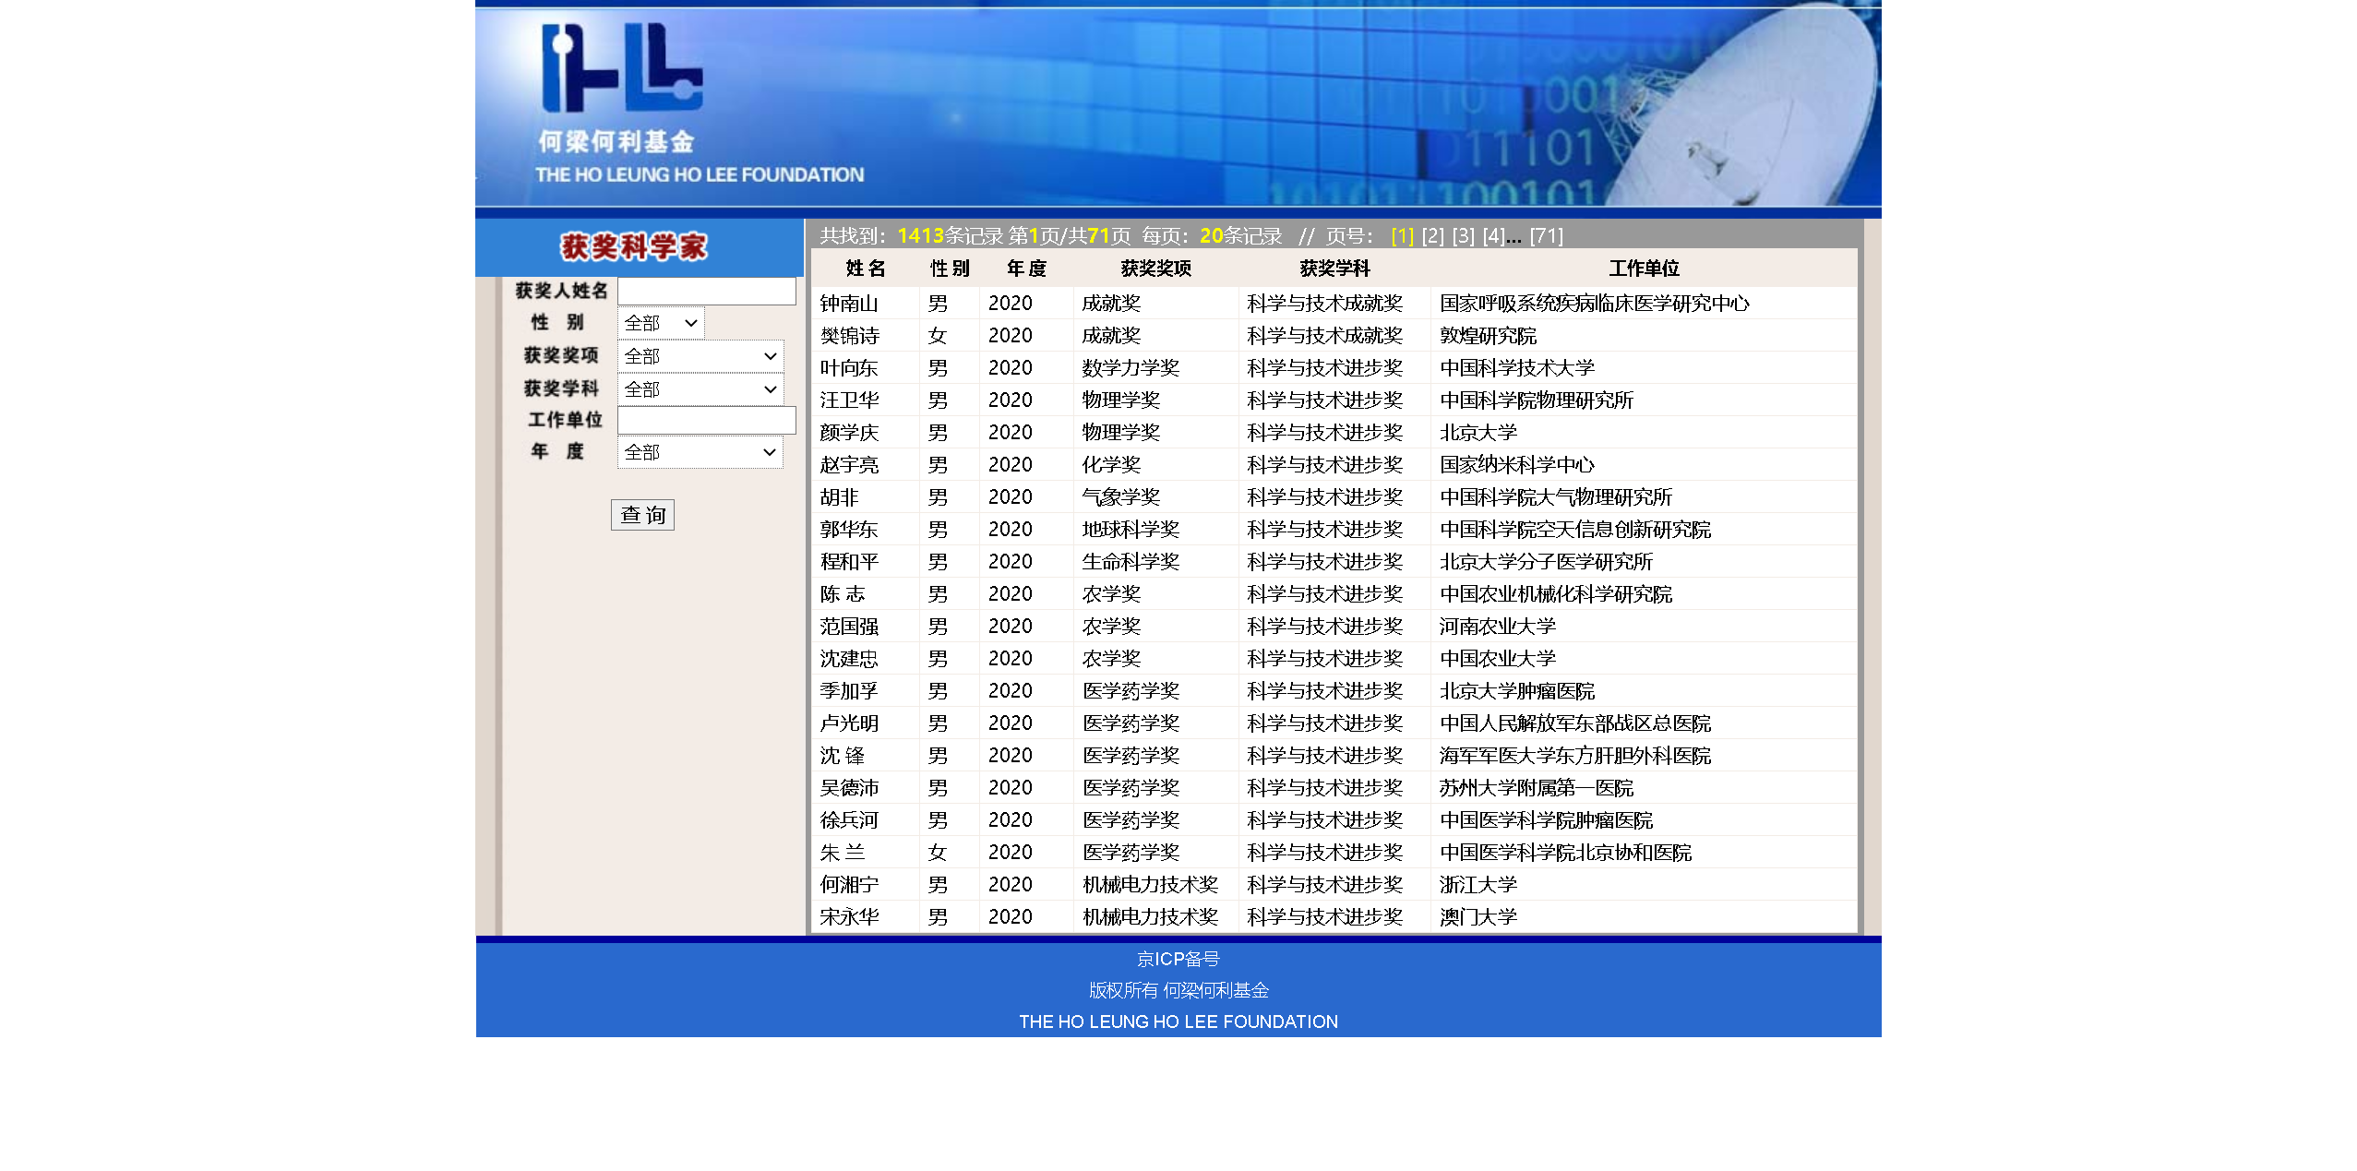Click the 京ICP备号 footer link
This screenshot has width=2357, height=1171.
click(1178, 959)
